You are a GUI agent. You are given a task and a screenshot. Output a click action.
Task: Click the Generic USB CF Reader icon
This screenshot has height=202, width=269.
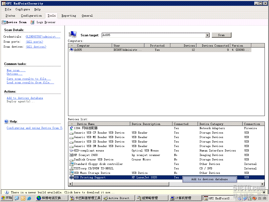[71, 133]
